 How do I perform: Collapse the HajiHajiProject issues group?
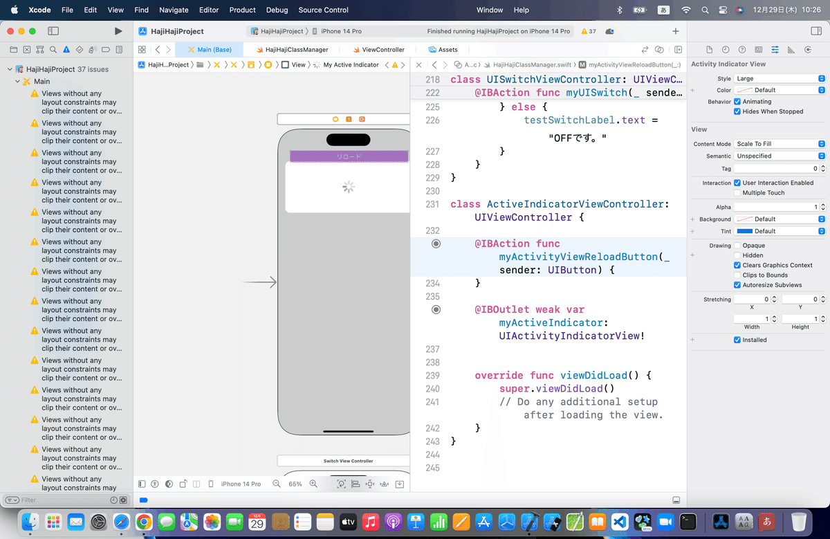(x=10, y=69)
